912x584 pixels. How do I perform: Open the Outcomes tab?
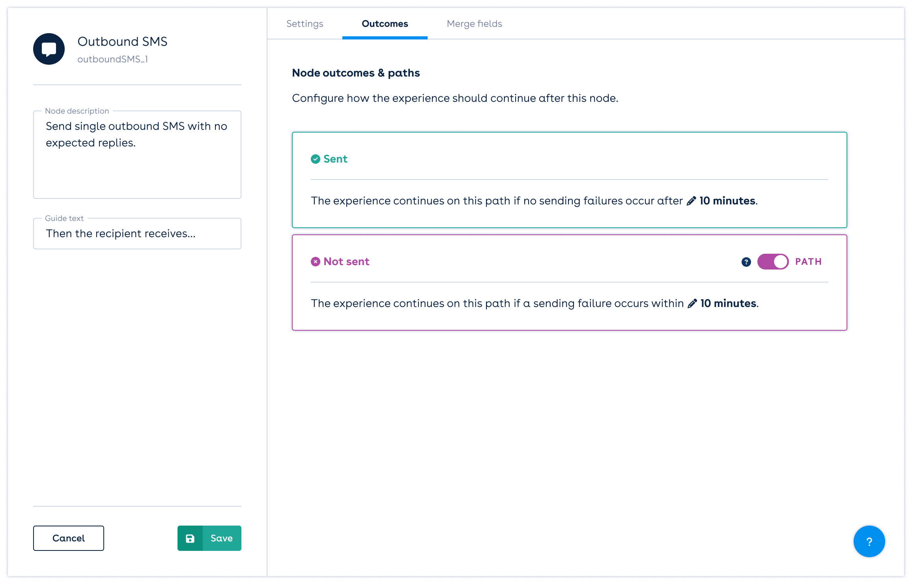tap(384, 24)
